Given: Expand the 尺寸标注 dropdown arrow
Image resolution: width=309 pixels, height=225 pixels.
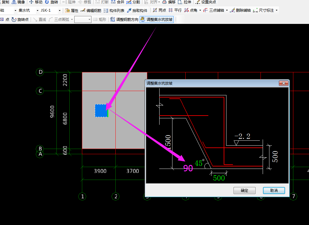Looking at the screenshot, I should click(x=277, y=10).
